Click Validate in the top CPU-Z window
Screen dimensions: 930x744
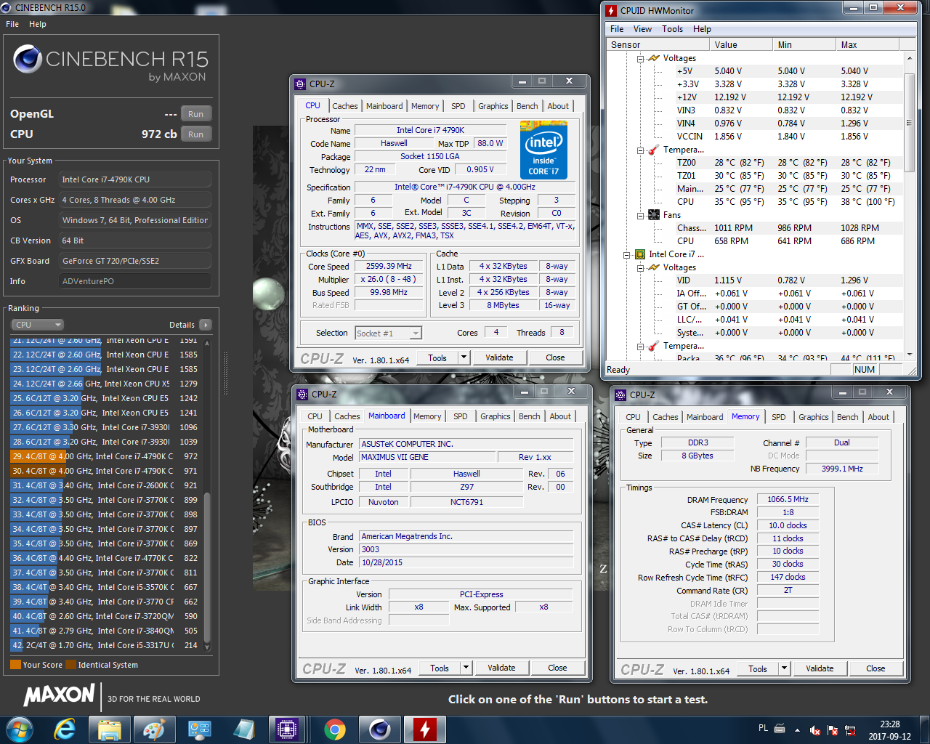[499, 357]
